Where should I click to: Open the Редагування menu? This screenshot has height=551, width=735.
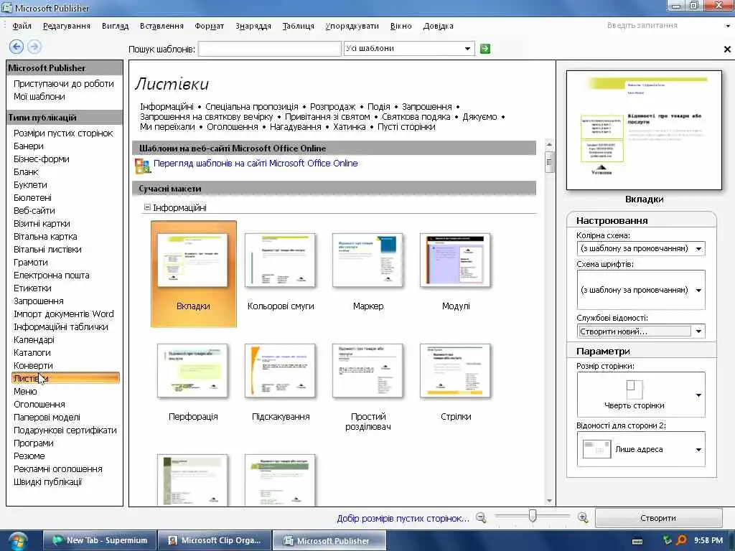point(67,26)
